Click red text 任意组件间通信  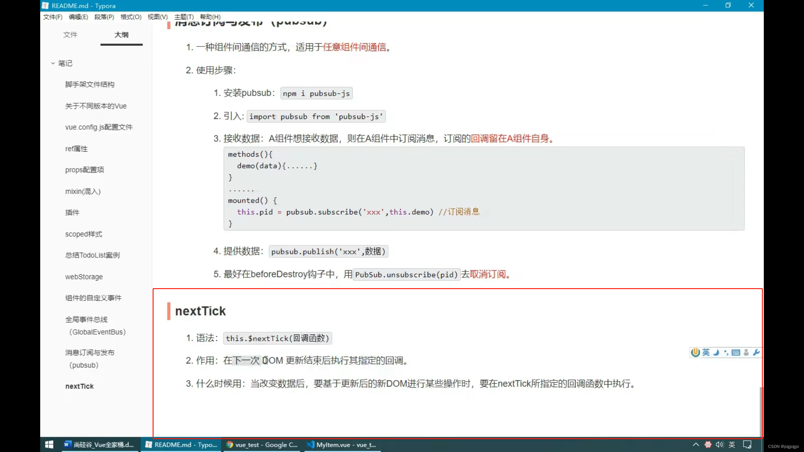[354, 47]
